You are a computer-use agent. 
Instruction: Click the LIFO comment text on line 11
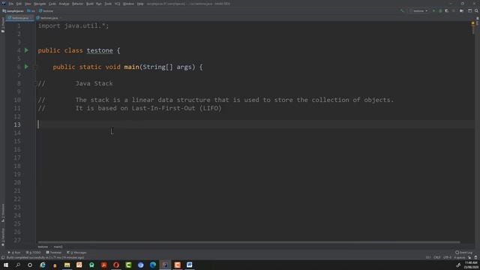click(210, 108)
